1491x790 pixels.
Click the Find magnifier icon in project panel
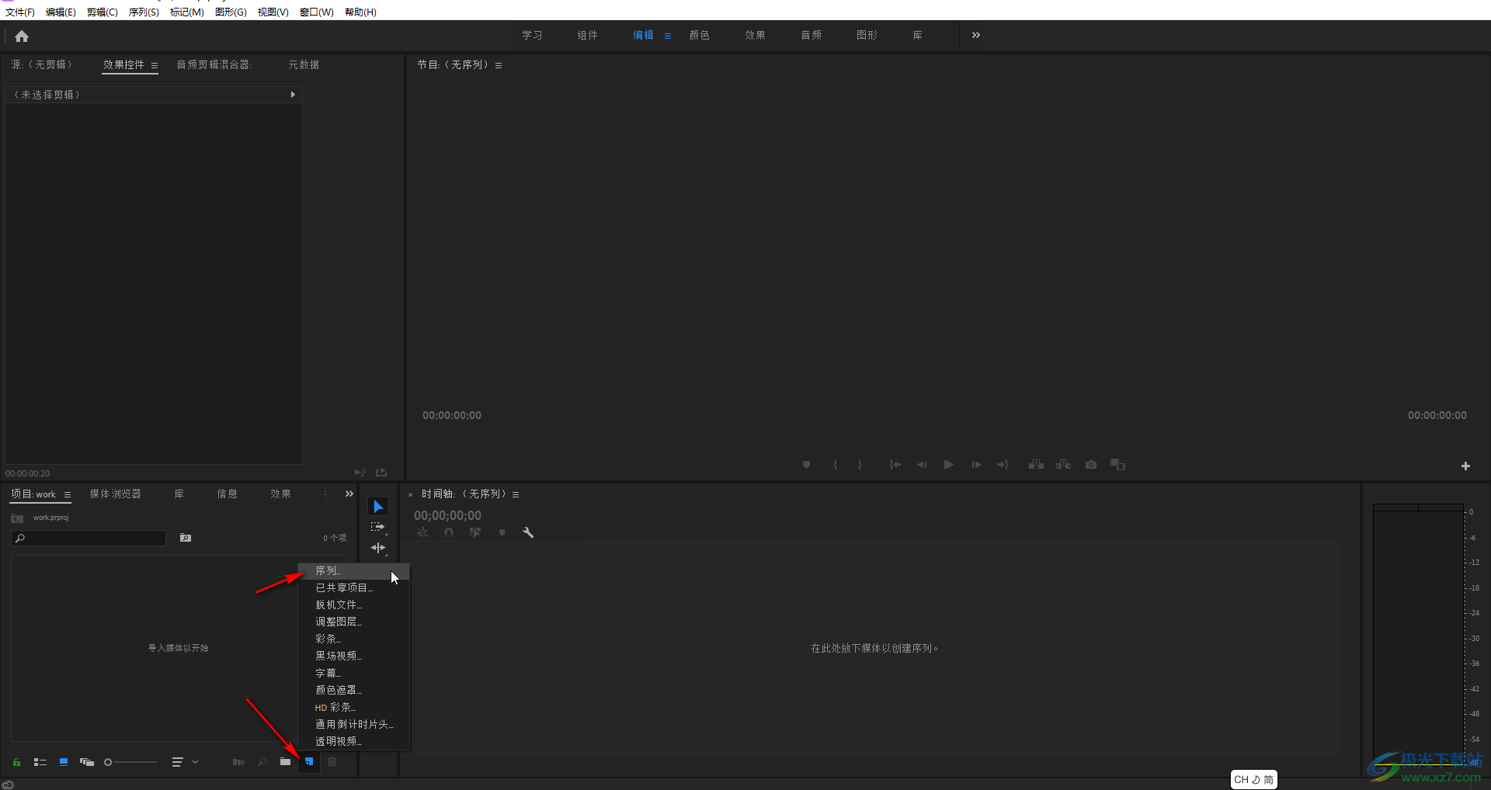click(262, 762)
